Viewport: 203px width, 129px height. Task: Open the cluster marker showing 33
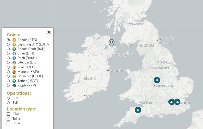(x=172, y=102)
